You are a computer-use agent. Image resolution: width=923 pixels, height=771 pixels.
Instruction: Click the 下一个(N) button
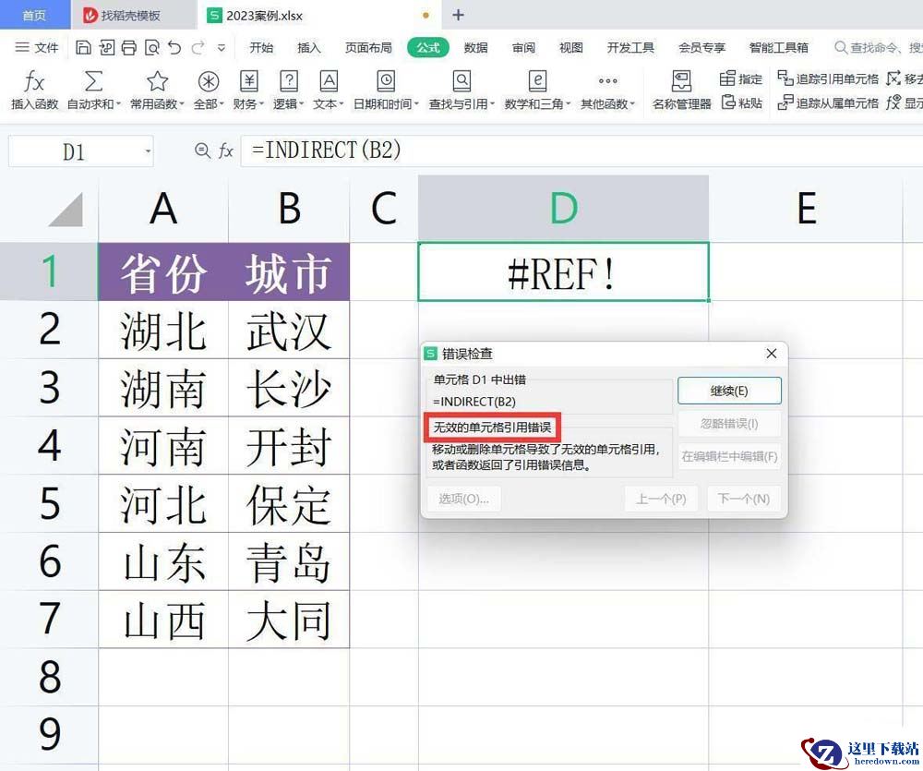click(x=744, y=499)
